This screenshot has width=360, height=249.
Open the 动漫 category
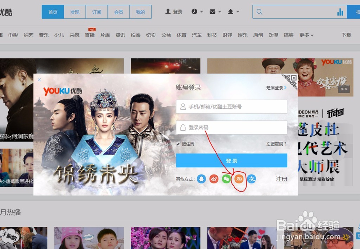point(274,35)
